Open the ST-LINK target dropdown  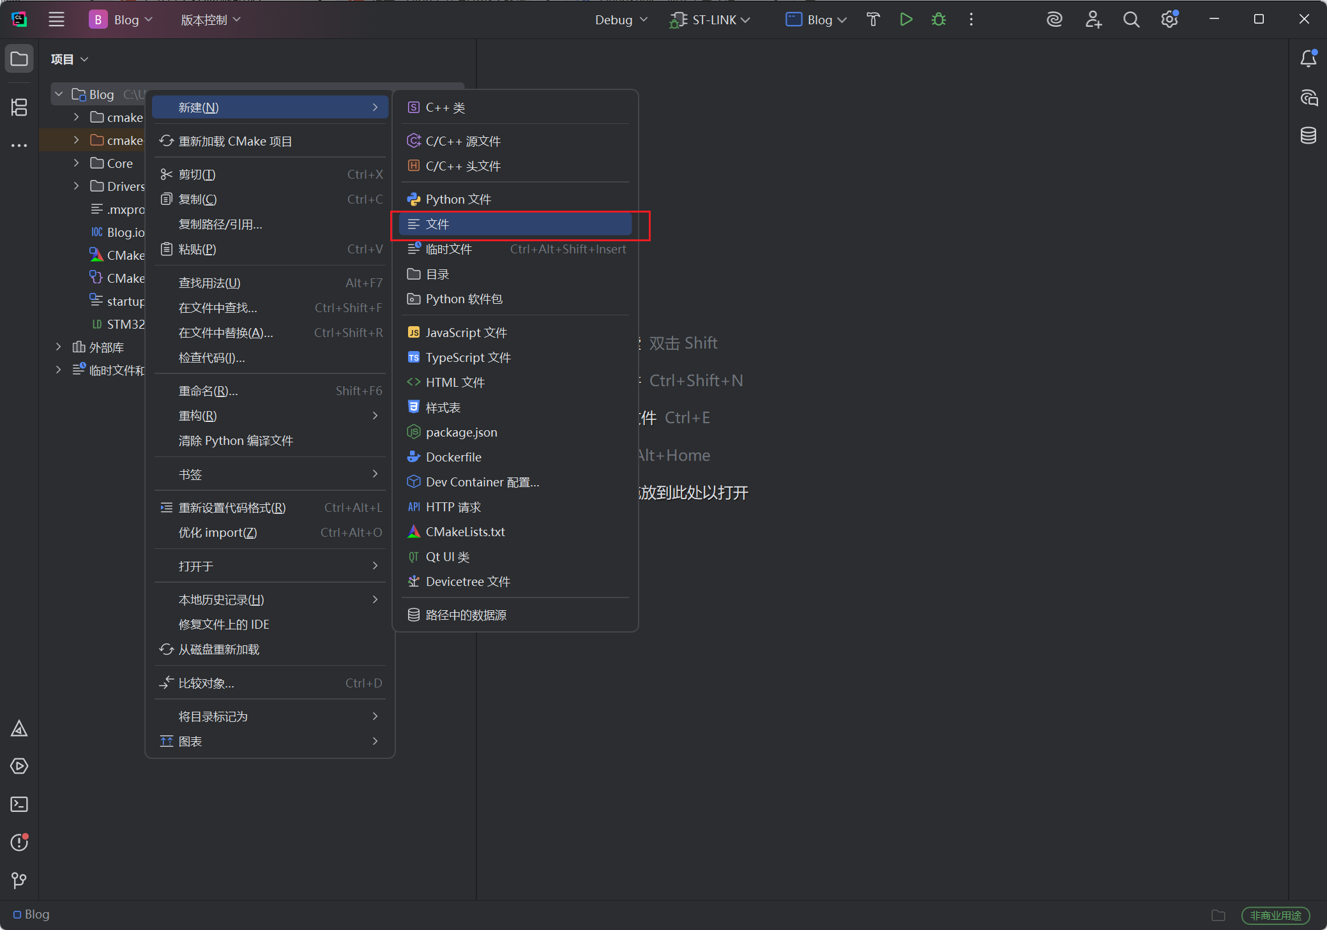tap(709, 20)
